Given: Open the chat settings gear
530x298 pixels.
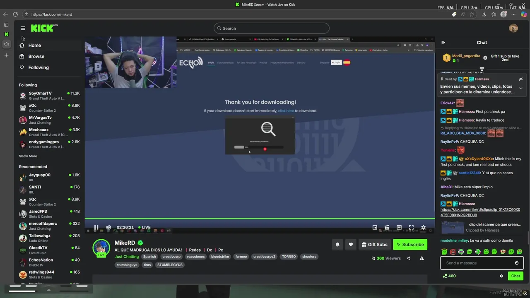Looking at the screenshot, I should (501, 276).
